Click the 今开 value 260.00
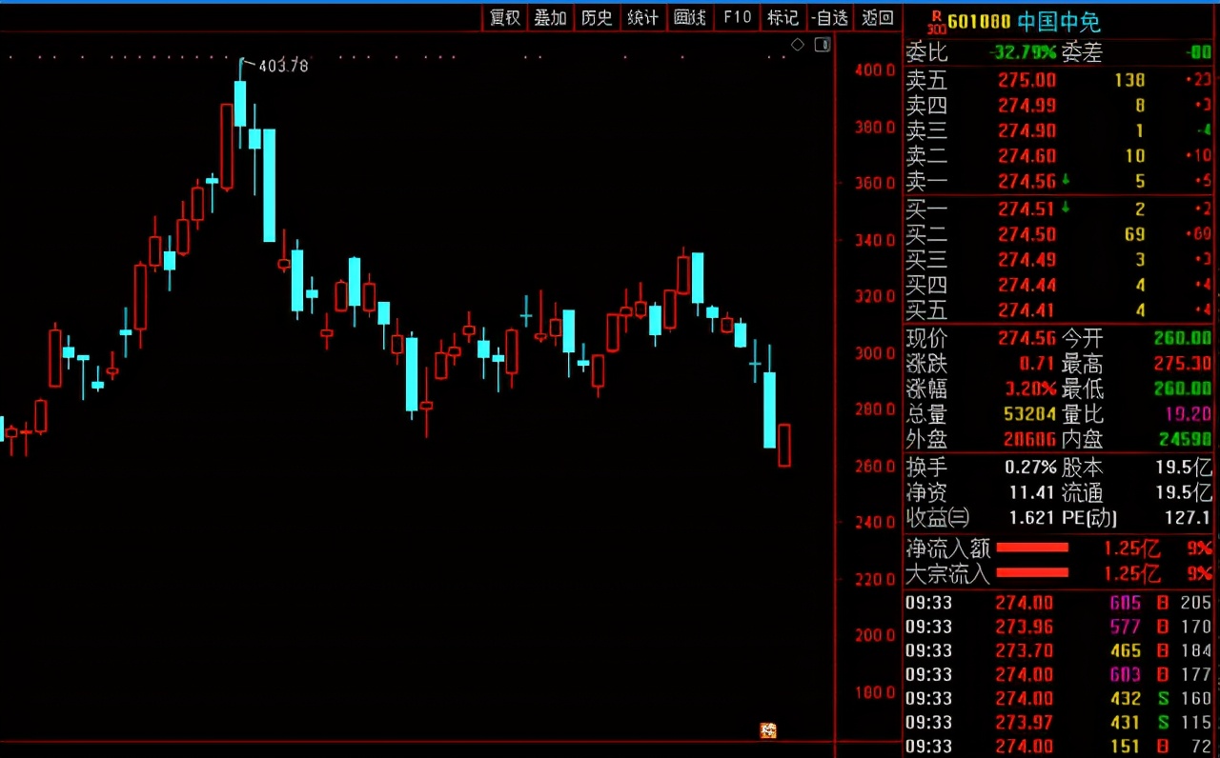 pos(1182,338)
